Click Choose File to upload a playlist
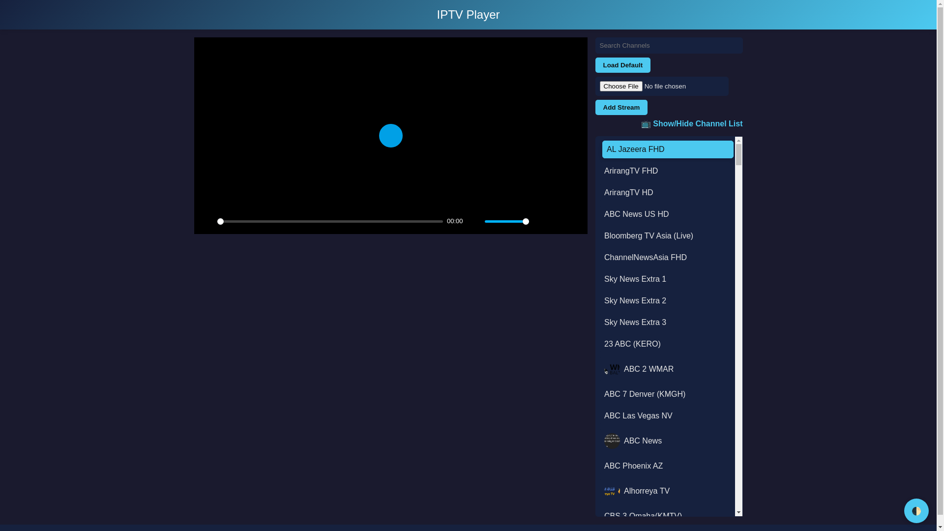Viewport: 944px width, 531px height. click(620, 87)
